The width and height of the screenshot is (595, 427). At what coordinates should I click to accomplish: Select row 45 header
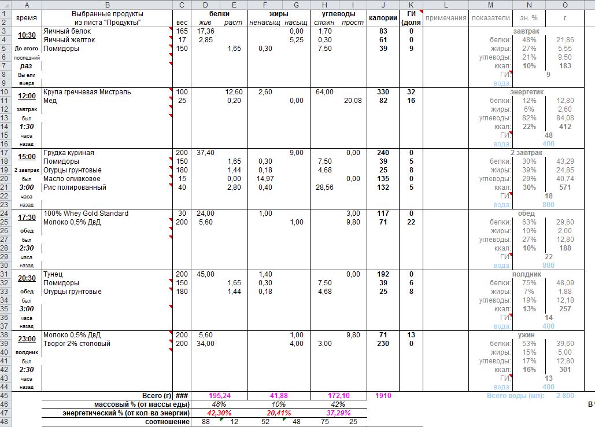(x=5, y=396)
